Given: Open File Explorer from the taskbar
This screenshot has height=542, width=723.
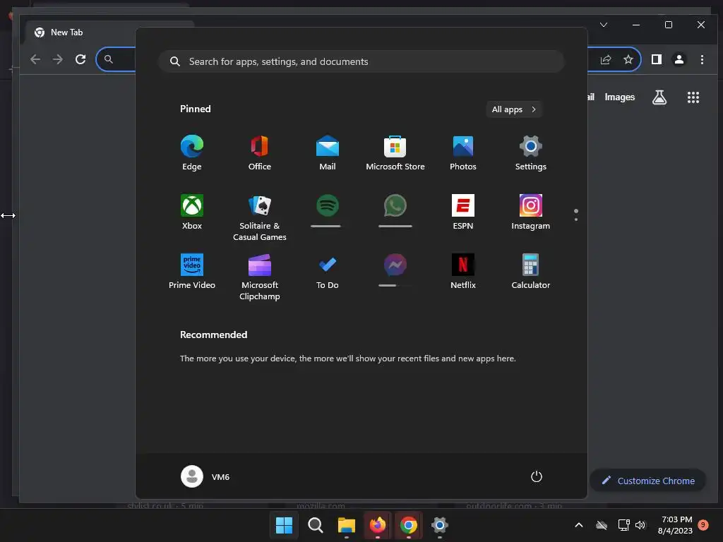Looking at the screenshot, I should tap(346, 525).
